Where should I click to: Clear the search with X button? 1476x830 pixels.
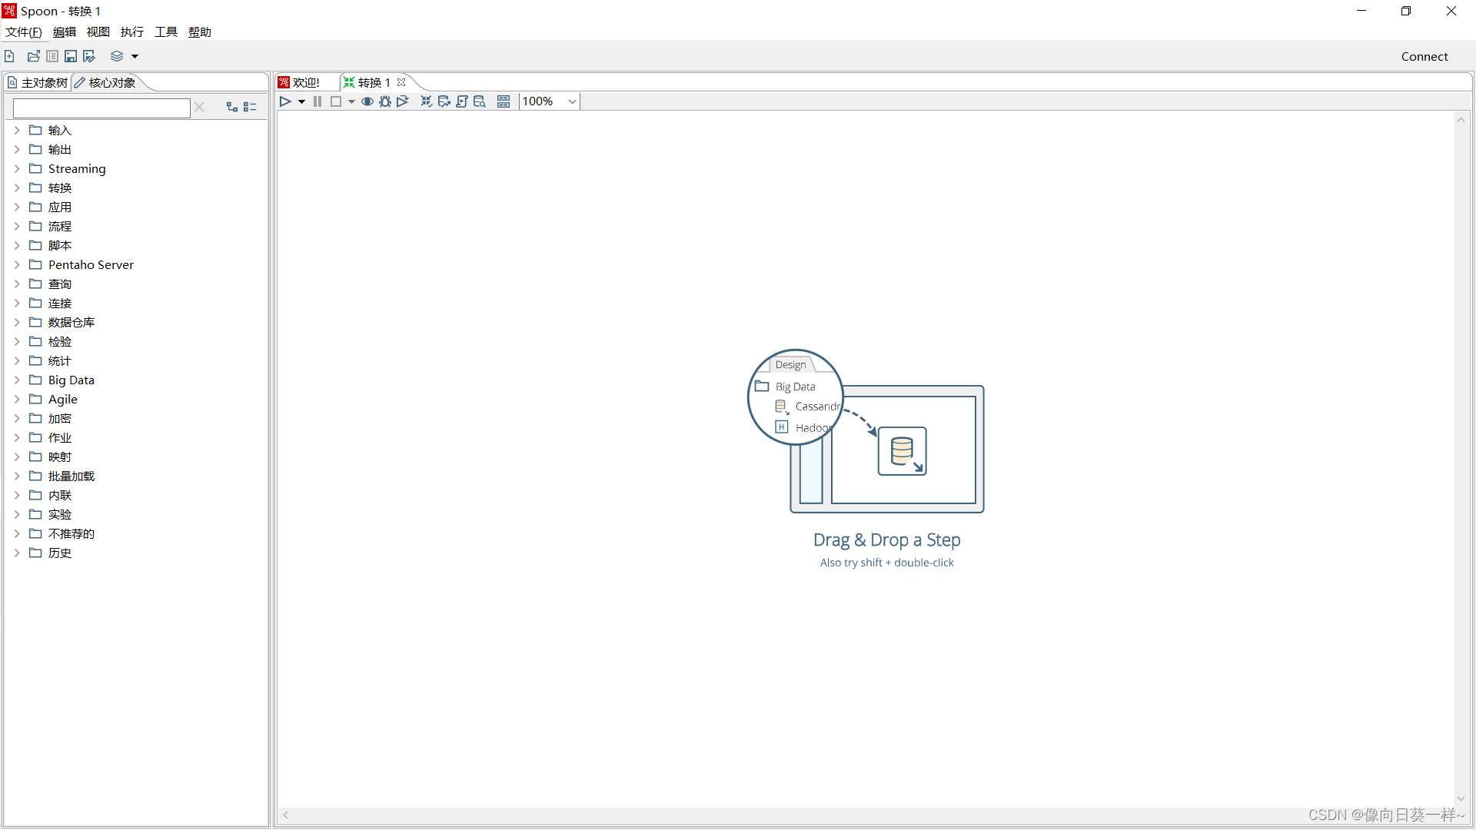pos(199,107)
